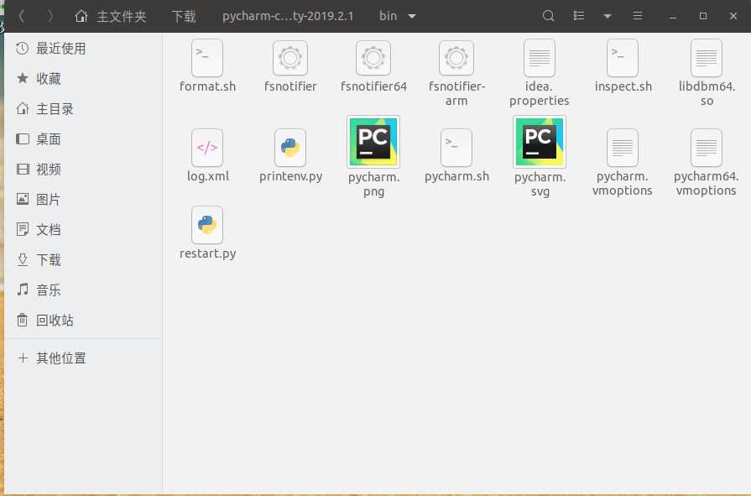
Task: Select the idea.properties file icon
Action: coord(540,58)
